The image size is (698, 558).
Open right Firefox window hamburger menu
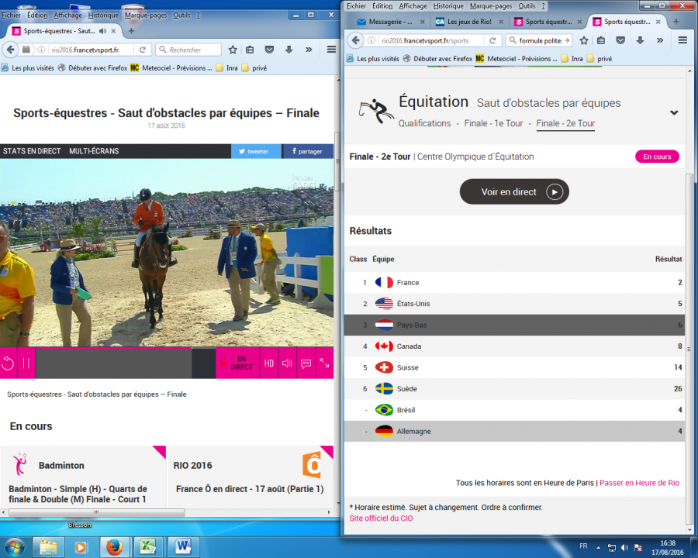tap(682, 40)
